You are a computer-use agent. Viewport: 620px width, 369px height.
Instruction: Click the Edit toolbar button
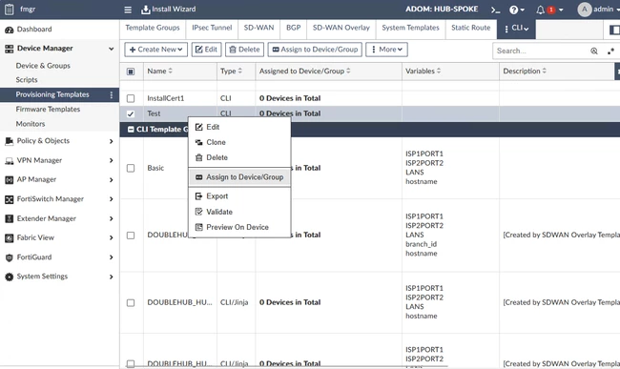pyautogui.click(x=206, y=50)
